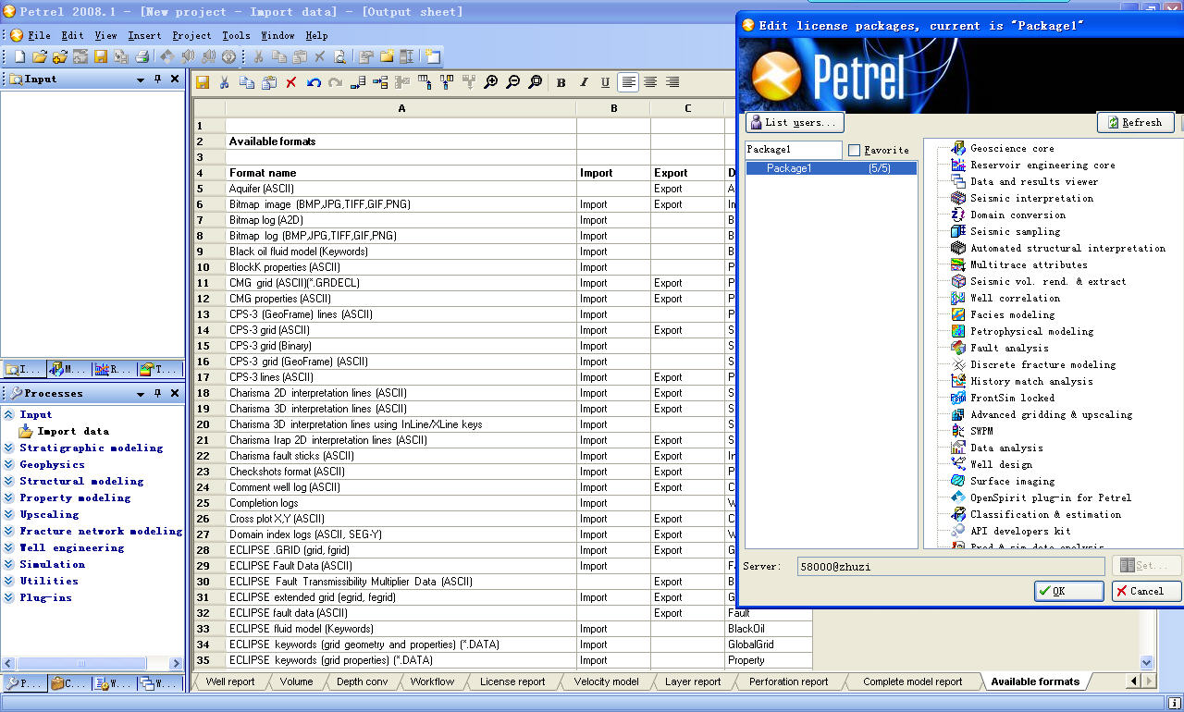Click cell 'CMG properties (ASCII)'
The image size is (1184, 712).
pyautogui.click(x=401, y=299)
